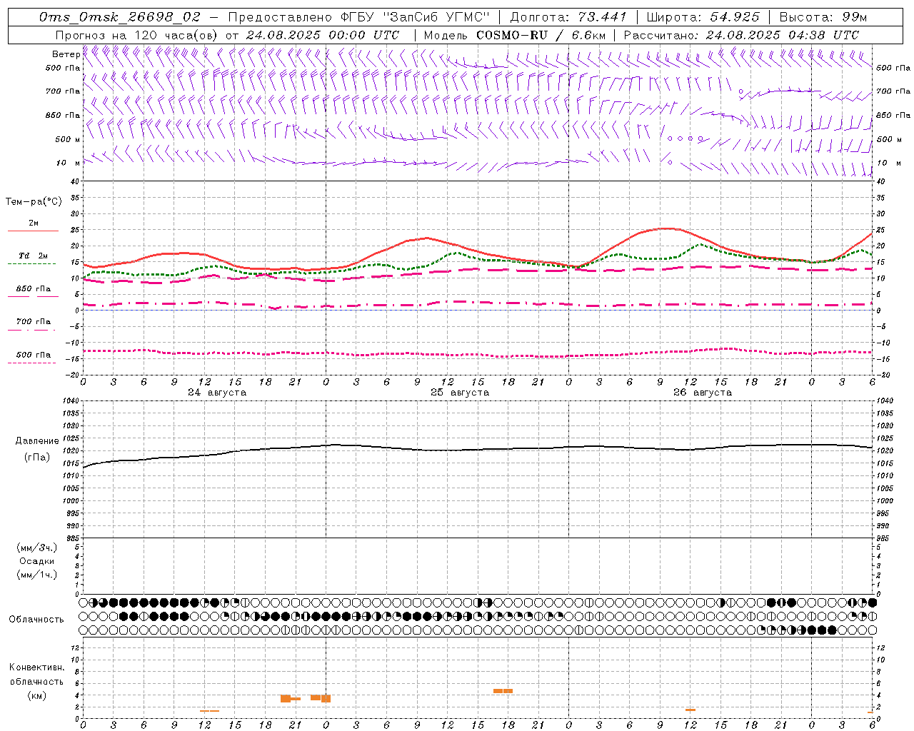Click the "26 августа" date label
Viewport: 914px width, 731px height.
coord(703,393)
